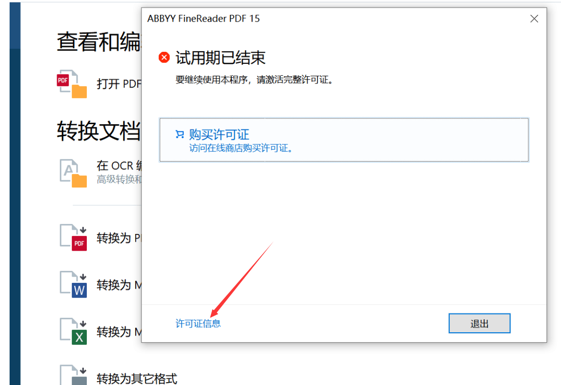Select the 购买许可证 option title

coord(219,134)
